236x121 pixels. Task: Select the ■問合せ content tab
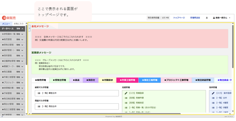coord(91,80)
